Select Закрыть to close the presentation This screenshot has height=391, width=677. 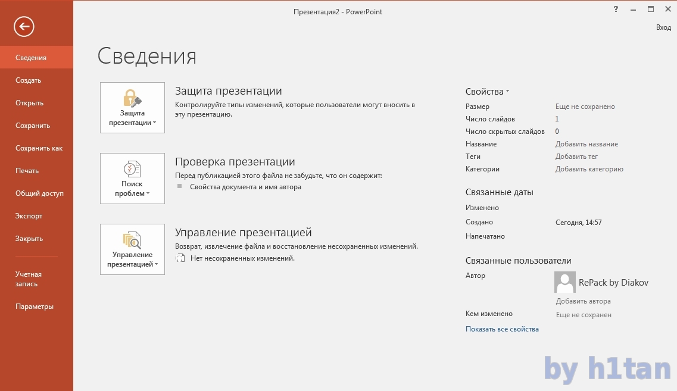pos(37,239)
